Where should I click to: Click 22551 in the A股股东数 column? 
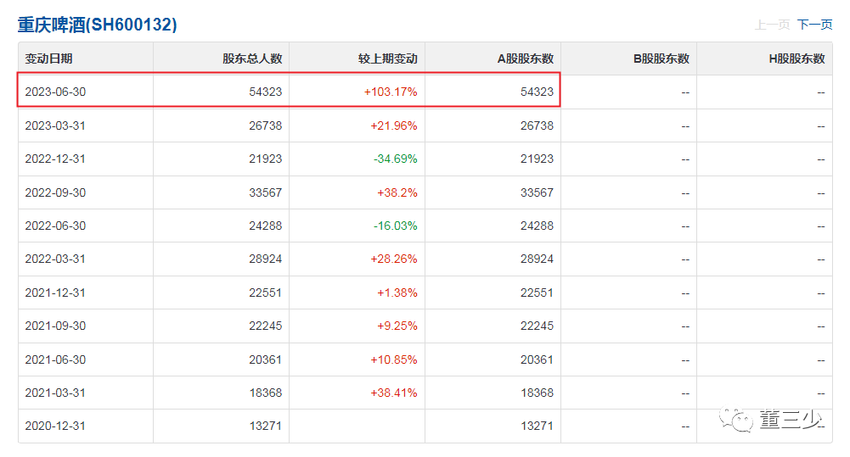538,293
